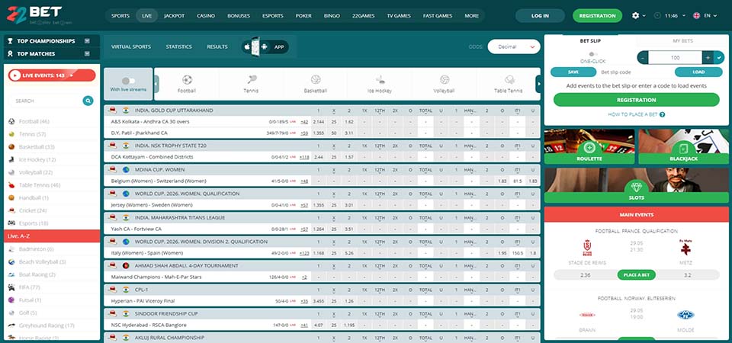This screenshot has height=343, width=732.
Task: Open the How to place a bet help icon
Action: click(x=663, y=114)
